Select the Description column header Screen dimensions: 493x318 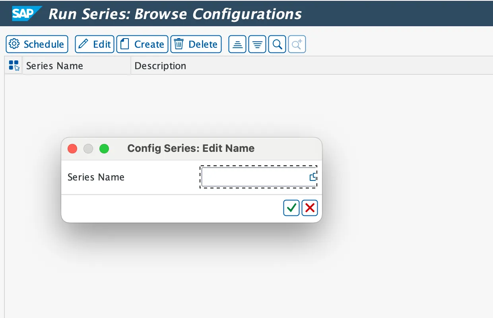tap(160, 66)
